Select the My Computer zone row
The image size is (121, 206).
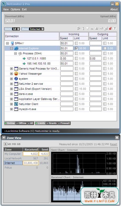pyautogui.click(x=26, y=154)
